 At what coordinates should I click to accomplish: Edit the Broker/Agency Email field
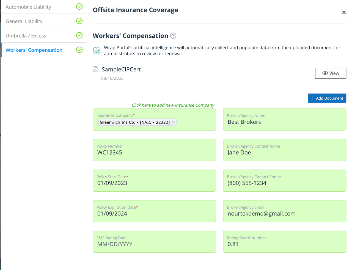[x=284, y=214]
